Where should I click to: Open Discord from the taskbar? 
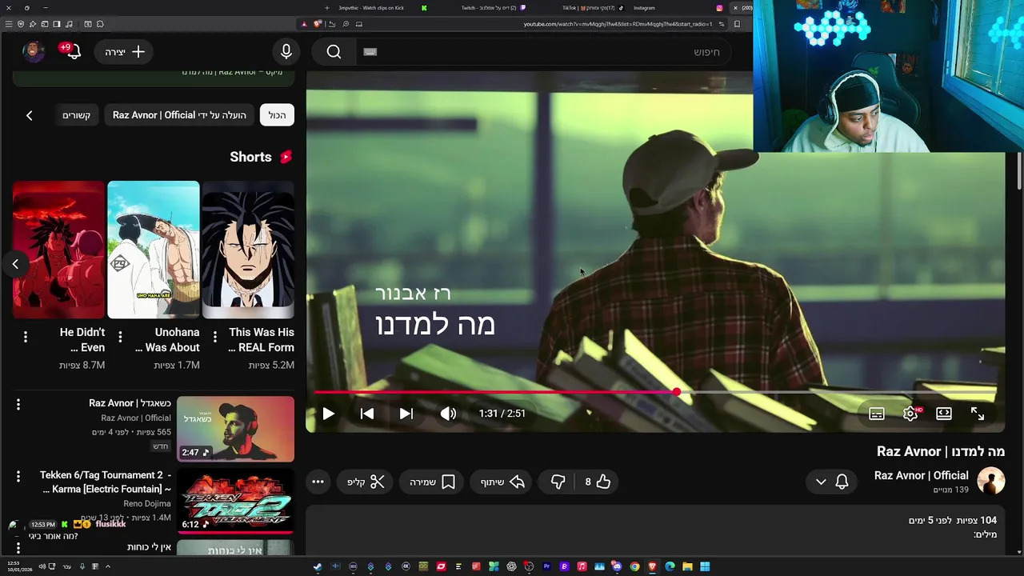click(x=617, y=566)
